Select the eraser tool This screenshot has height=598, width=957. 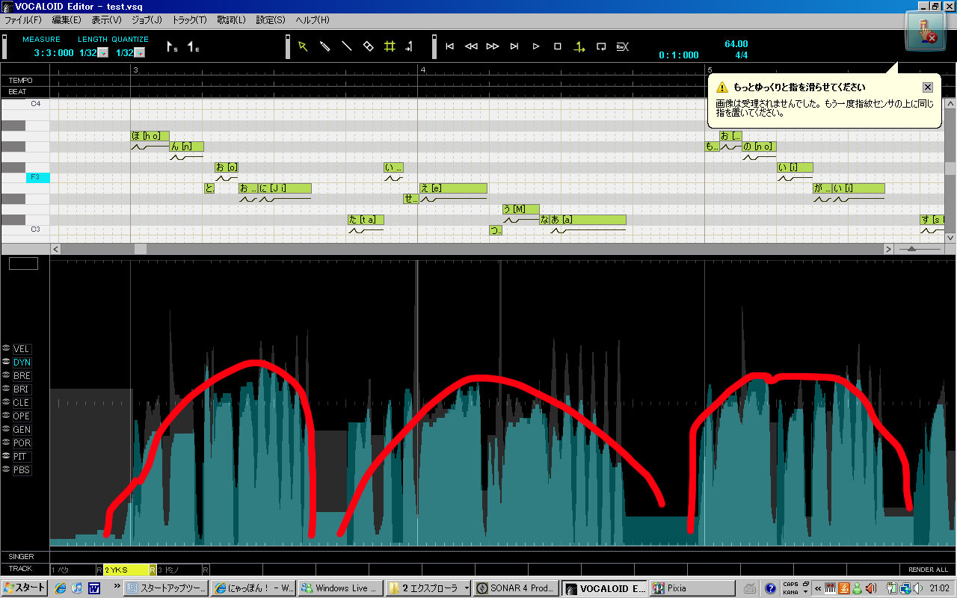point(368,46)
